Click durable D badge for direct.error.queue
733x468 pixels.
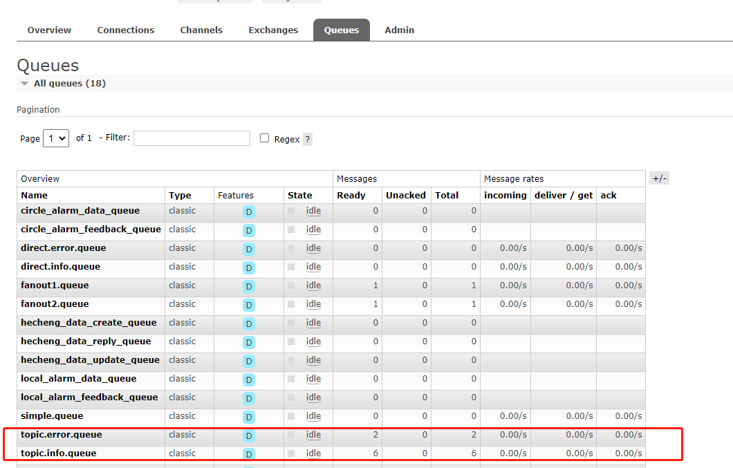[249, 249]
